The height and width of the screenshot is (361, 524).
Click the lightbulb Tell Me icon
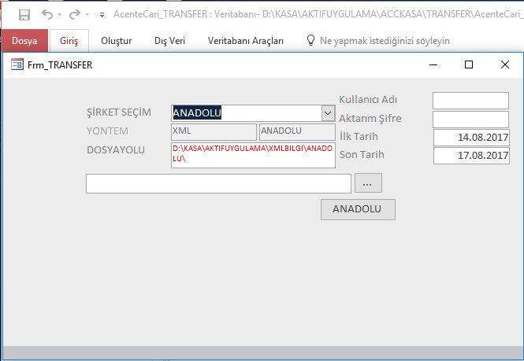click(x=310, y=40)
